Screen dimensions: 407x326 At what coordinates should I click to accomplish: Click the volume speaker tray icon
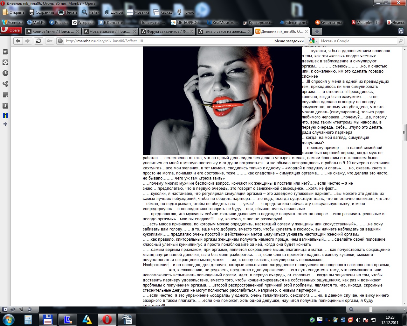358,320
